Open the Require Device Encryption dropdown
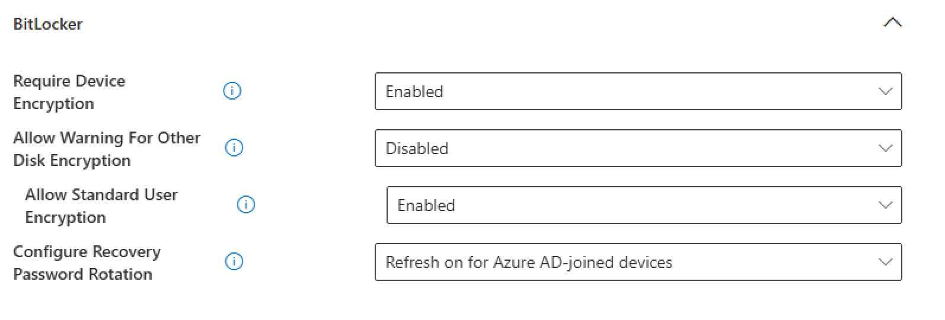 638,91
